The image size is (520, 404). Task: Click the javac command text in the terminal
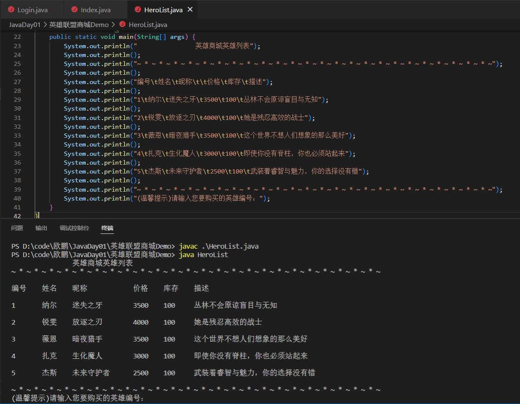[x=187, y=246]
